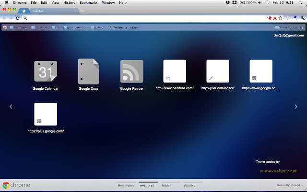Open the Google Calendar app
The height and width of the screenshot is (192, 307).
46,71
